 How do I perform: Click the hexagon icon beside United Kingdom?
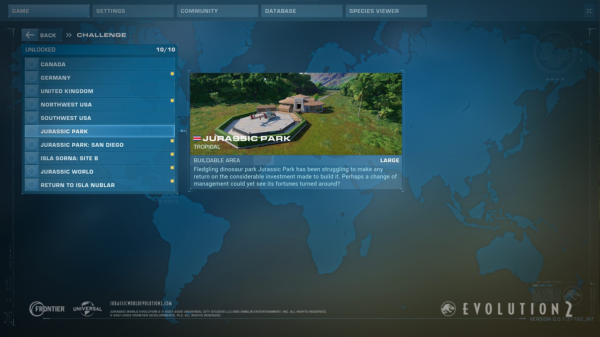click(32, 91)
